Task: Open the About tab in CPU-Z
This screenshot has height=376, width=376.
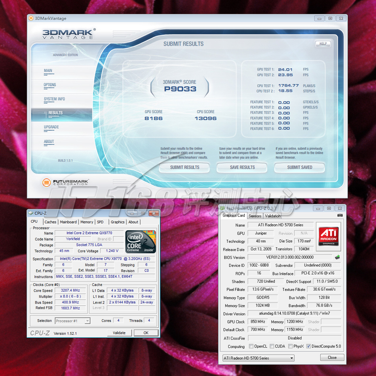Action: tap(133, 222)
